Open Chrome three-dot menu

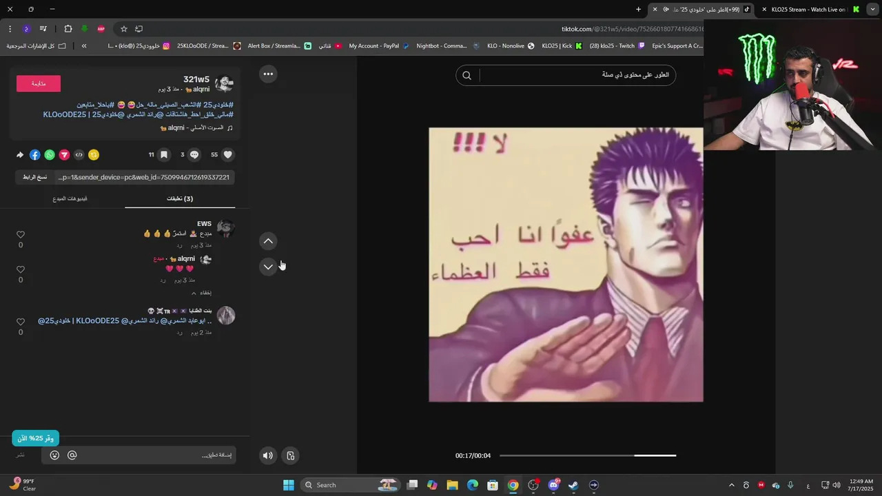coord(10,29)
